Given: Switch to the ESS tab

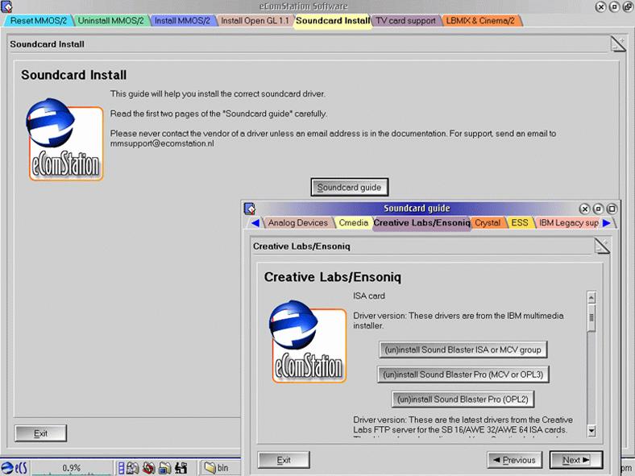Looking at the screenshot, I should coord(520,222).
